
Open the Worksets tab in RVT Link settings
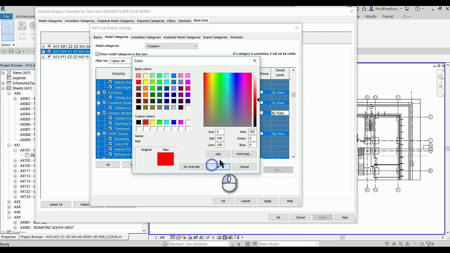point(236,37)
